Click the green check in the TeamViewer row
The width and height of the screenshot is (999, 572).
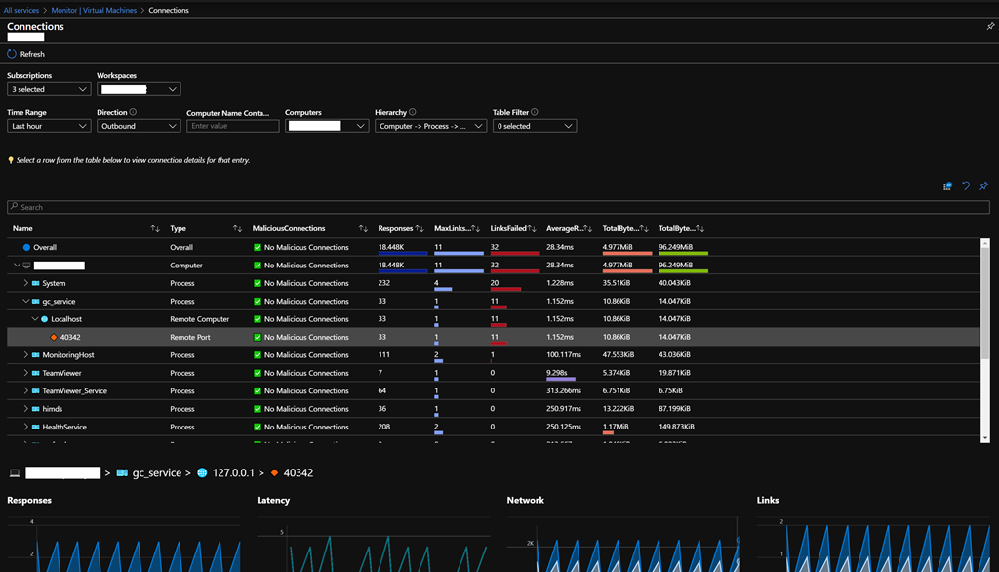click(258, 373)
